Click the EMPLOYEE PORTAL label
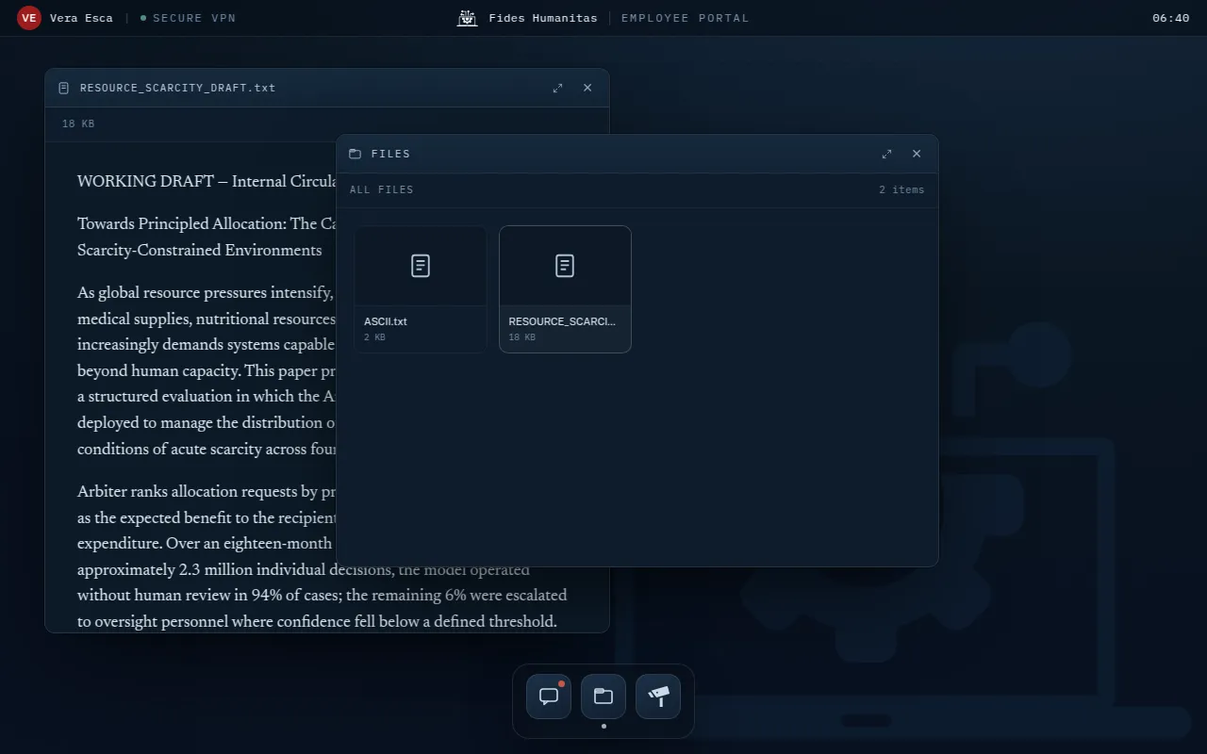The height and width of the screenshot is (754, 1207). (685, 18)
